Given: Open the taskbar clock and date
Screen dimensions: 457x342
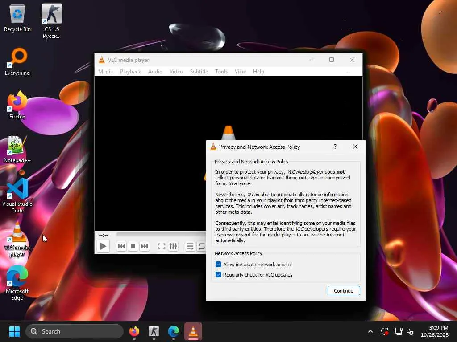Looking at the screenshot, I should tap(435, 331).
